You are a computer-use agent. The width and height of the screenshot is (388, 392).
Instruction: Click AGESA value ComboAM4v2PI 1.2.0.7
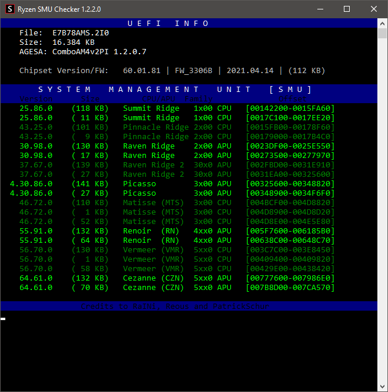click(x=99, y=52)
